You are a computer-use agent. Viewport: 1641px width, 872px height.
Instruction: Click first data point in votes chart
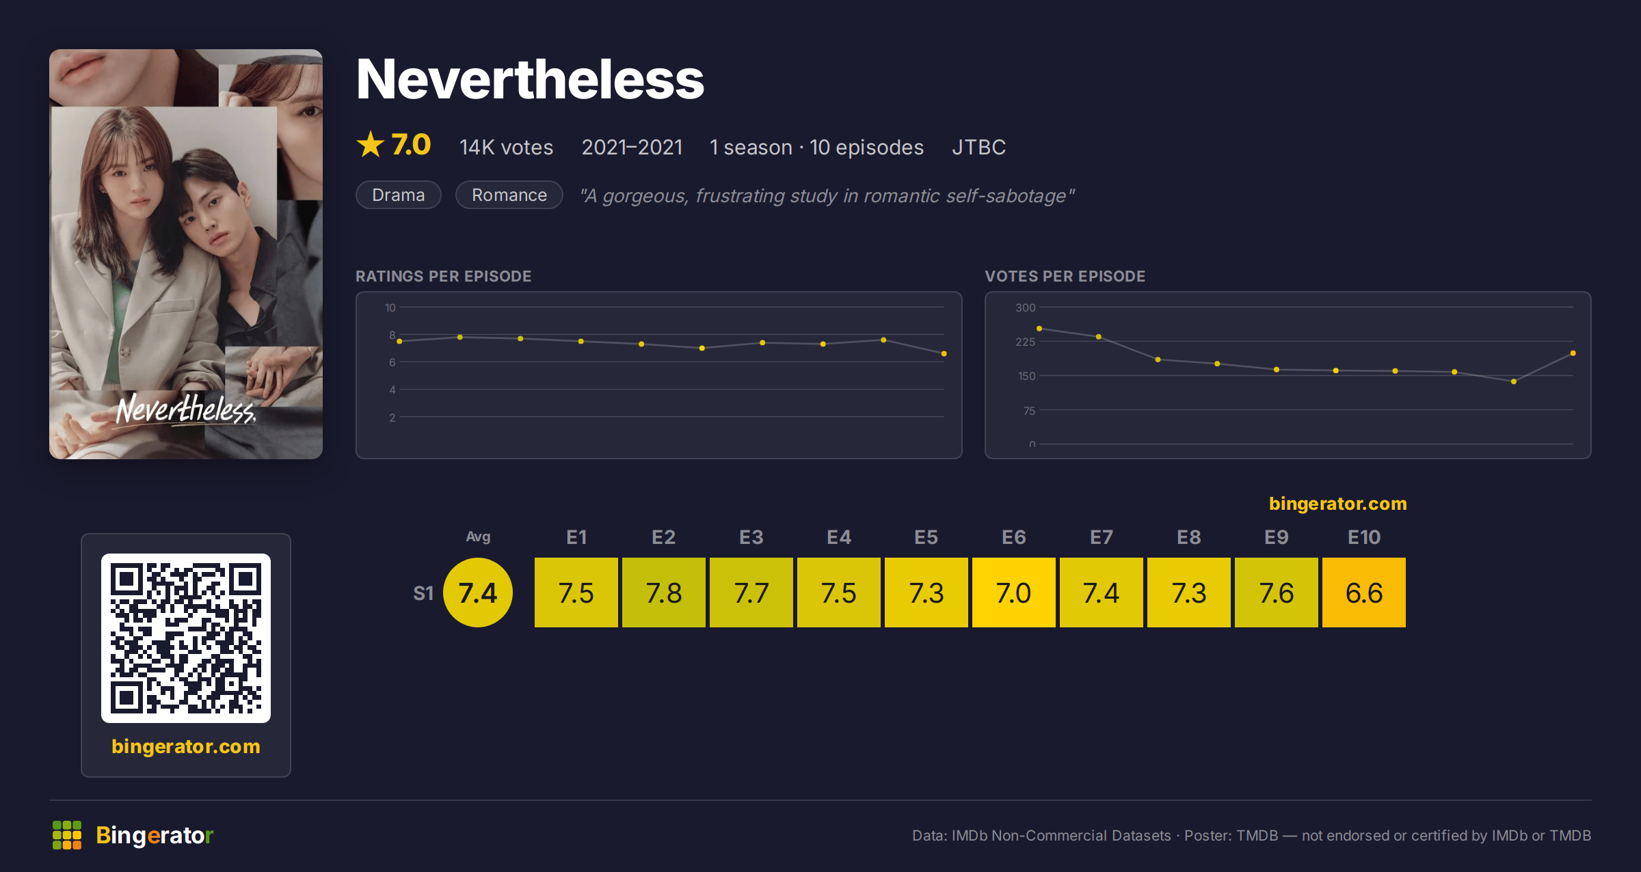[1039, 329]
